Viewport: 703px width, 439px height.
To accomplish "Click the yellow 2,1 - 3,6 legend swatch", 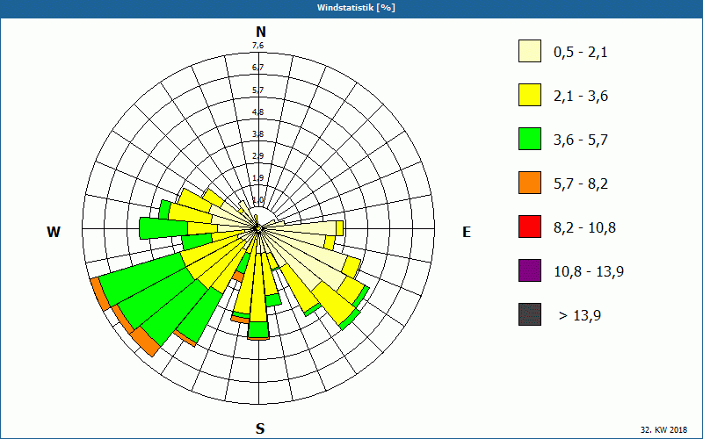I will click(530, 95).
